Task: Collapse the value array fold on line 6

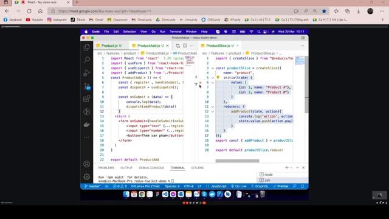Action: tap(213, 83)
